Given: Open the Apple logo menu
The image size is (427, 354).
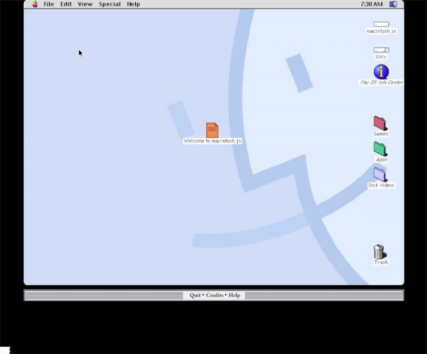Looking at the screenshot, I should tap(34, 4).
